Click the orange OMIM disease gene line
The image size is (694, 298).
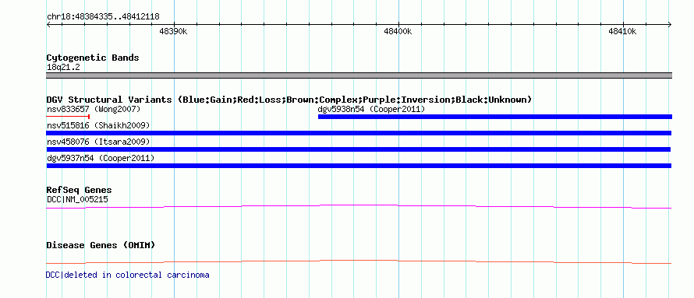(x=359, y=261)
